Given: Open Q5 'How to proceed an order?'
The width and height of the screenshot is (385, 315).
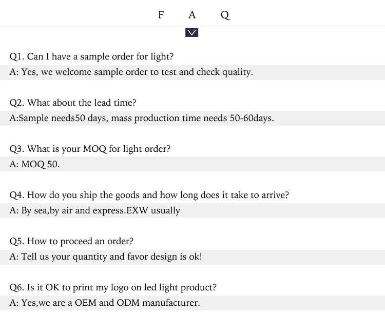Looking at the screenshot, I should point(71,241).
